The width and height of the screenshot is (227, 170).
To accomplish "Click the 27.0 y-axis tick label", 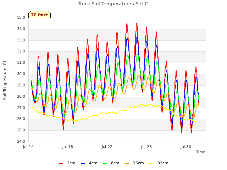I will pyautogui.click(x=21, y=108).
